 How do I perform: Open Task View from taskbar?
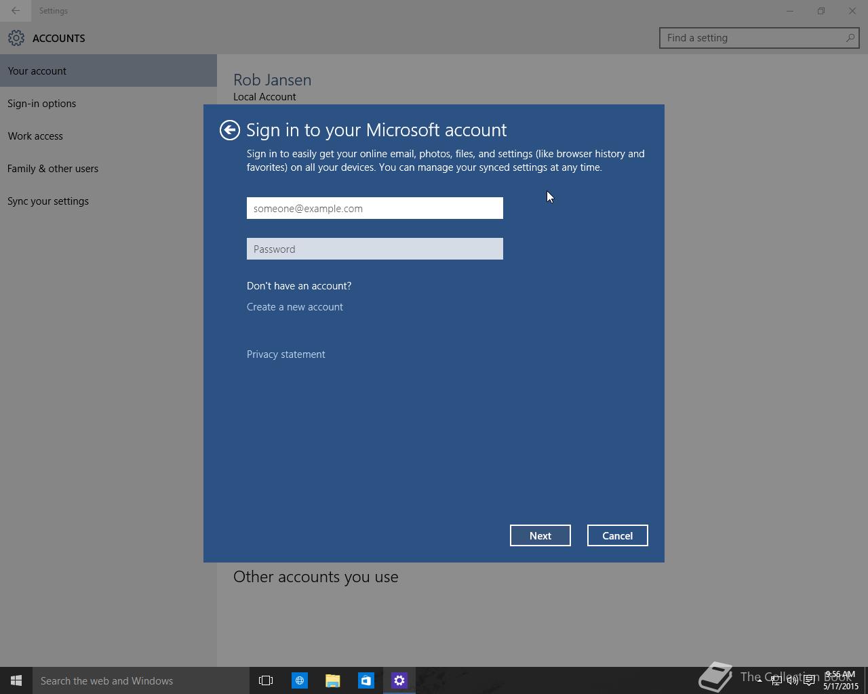(266, 680)
